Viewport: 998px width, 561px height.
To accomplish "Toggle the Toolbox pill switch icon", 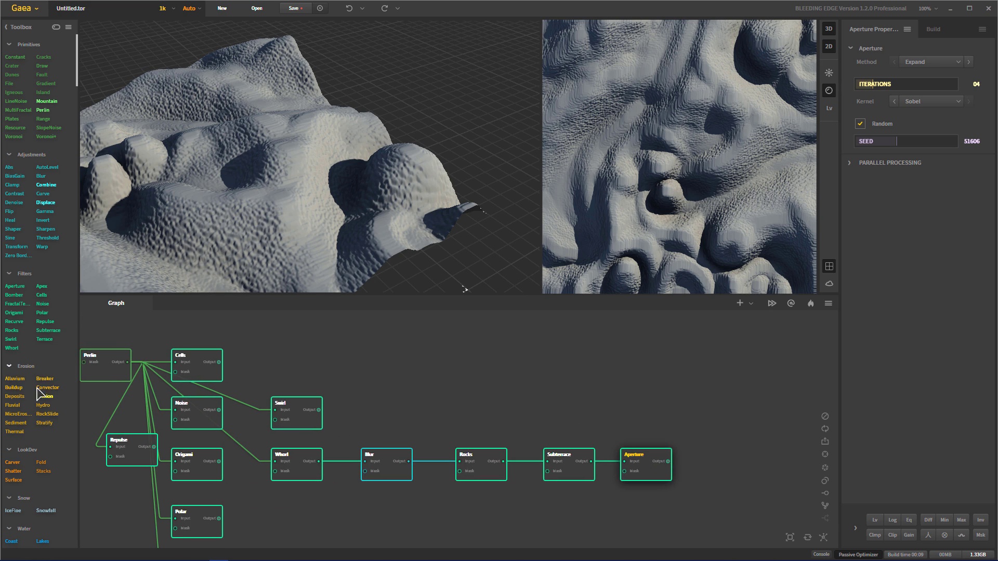I will [56, 27].
